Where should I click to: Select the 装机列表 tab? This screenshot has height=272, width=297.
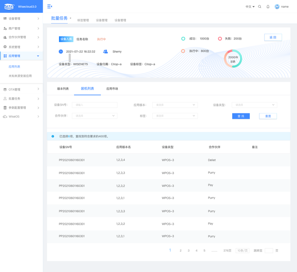click(x=88, y=88)
